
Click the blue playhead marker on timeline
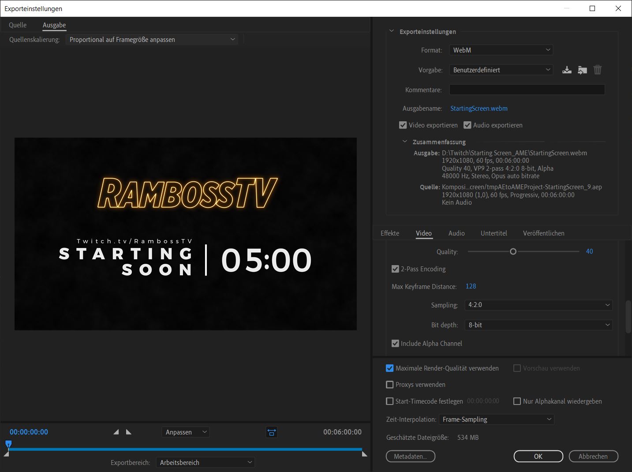point(8,444)
